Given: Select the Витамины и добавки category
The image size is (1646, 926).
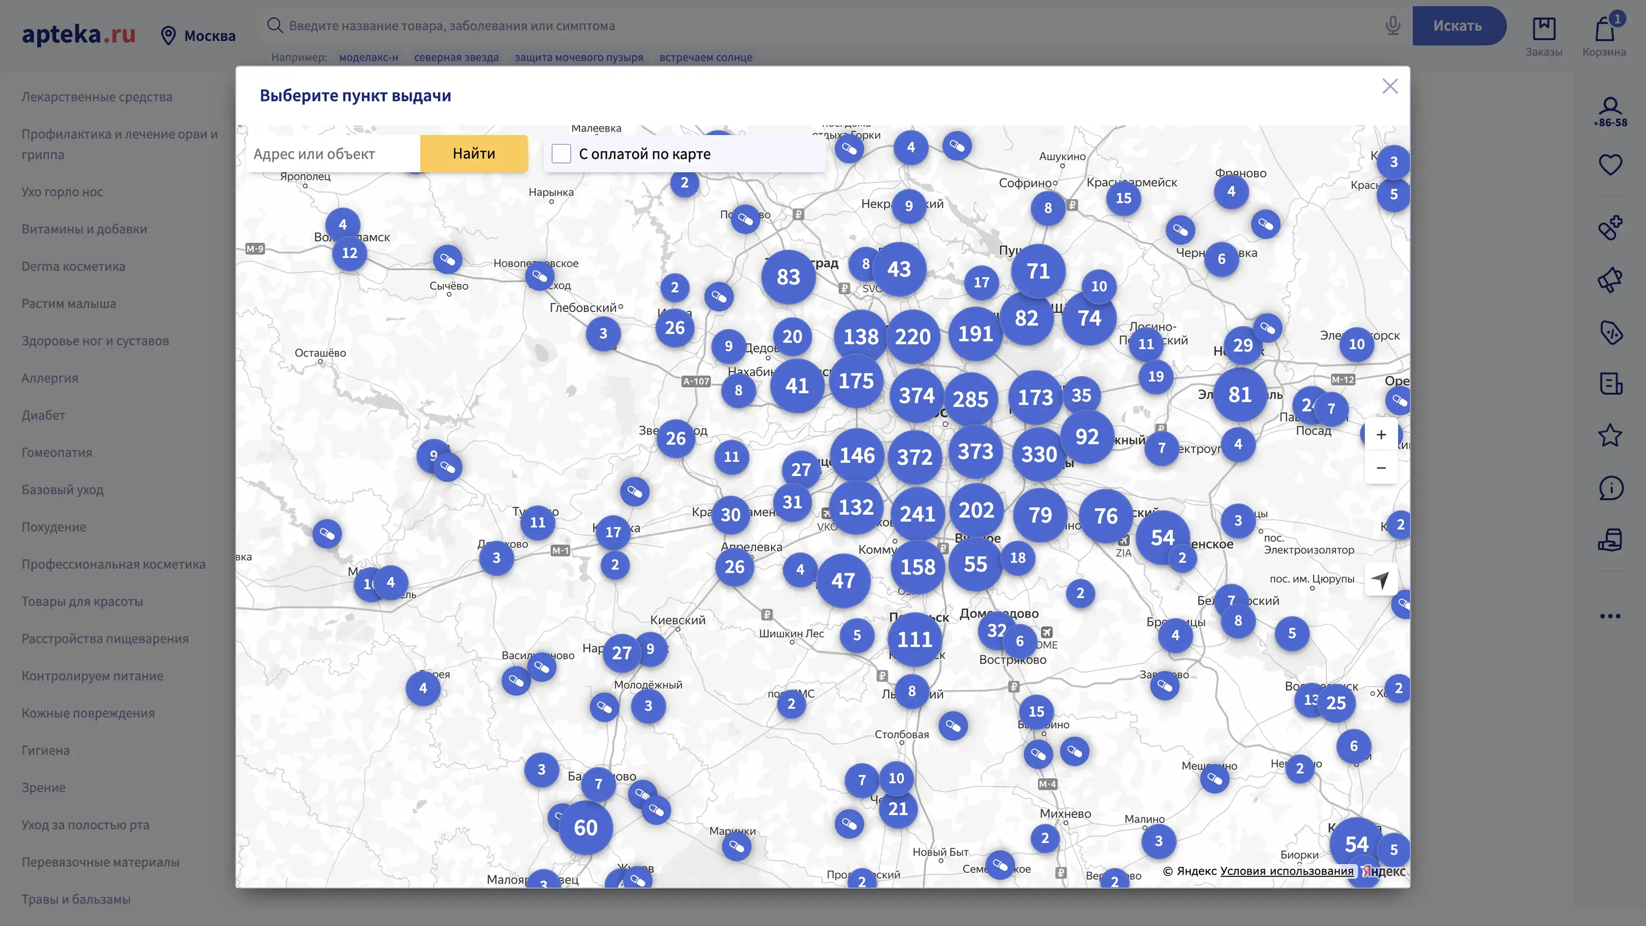Looking at the screenshot, I should (84, 229).
